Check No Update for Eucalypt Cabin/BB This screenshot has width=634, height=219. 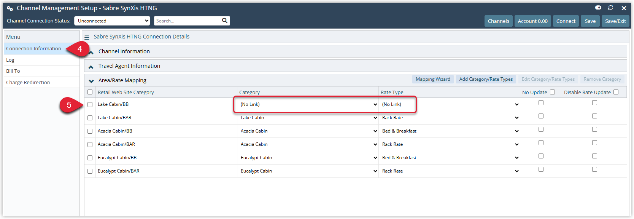[541, 156]
